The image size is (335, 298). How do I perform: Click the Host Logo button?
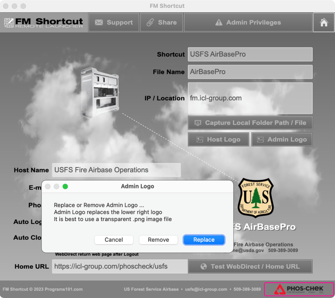point(219,140)
